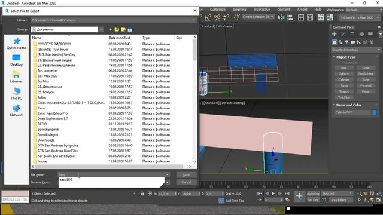Switch to Motion tab in Command Panel
The height and width of the screenshot is (215, 383).
361,34
